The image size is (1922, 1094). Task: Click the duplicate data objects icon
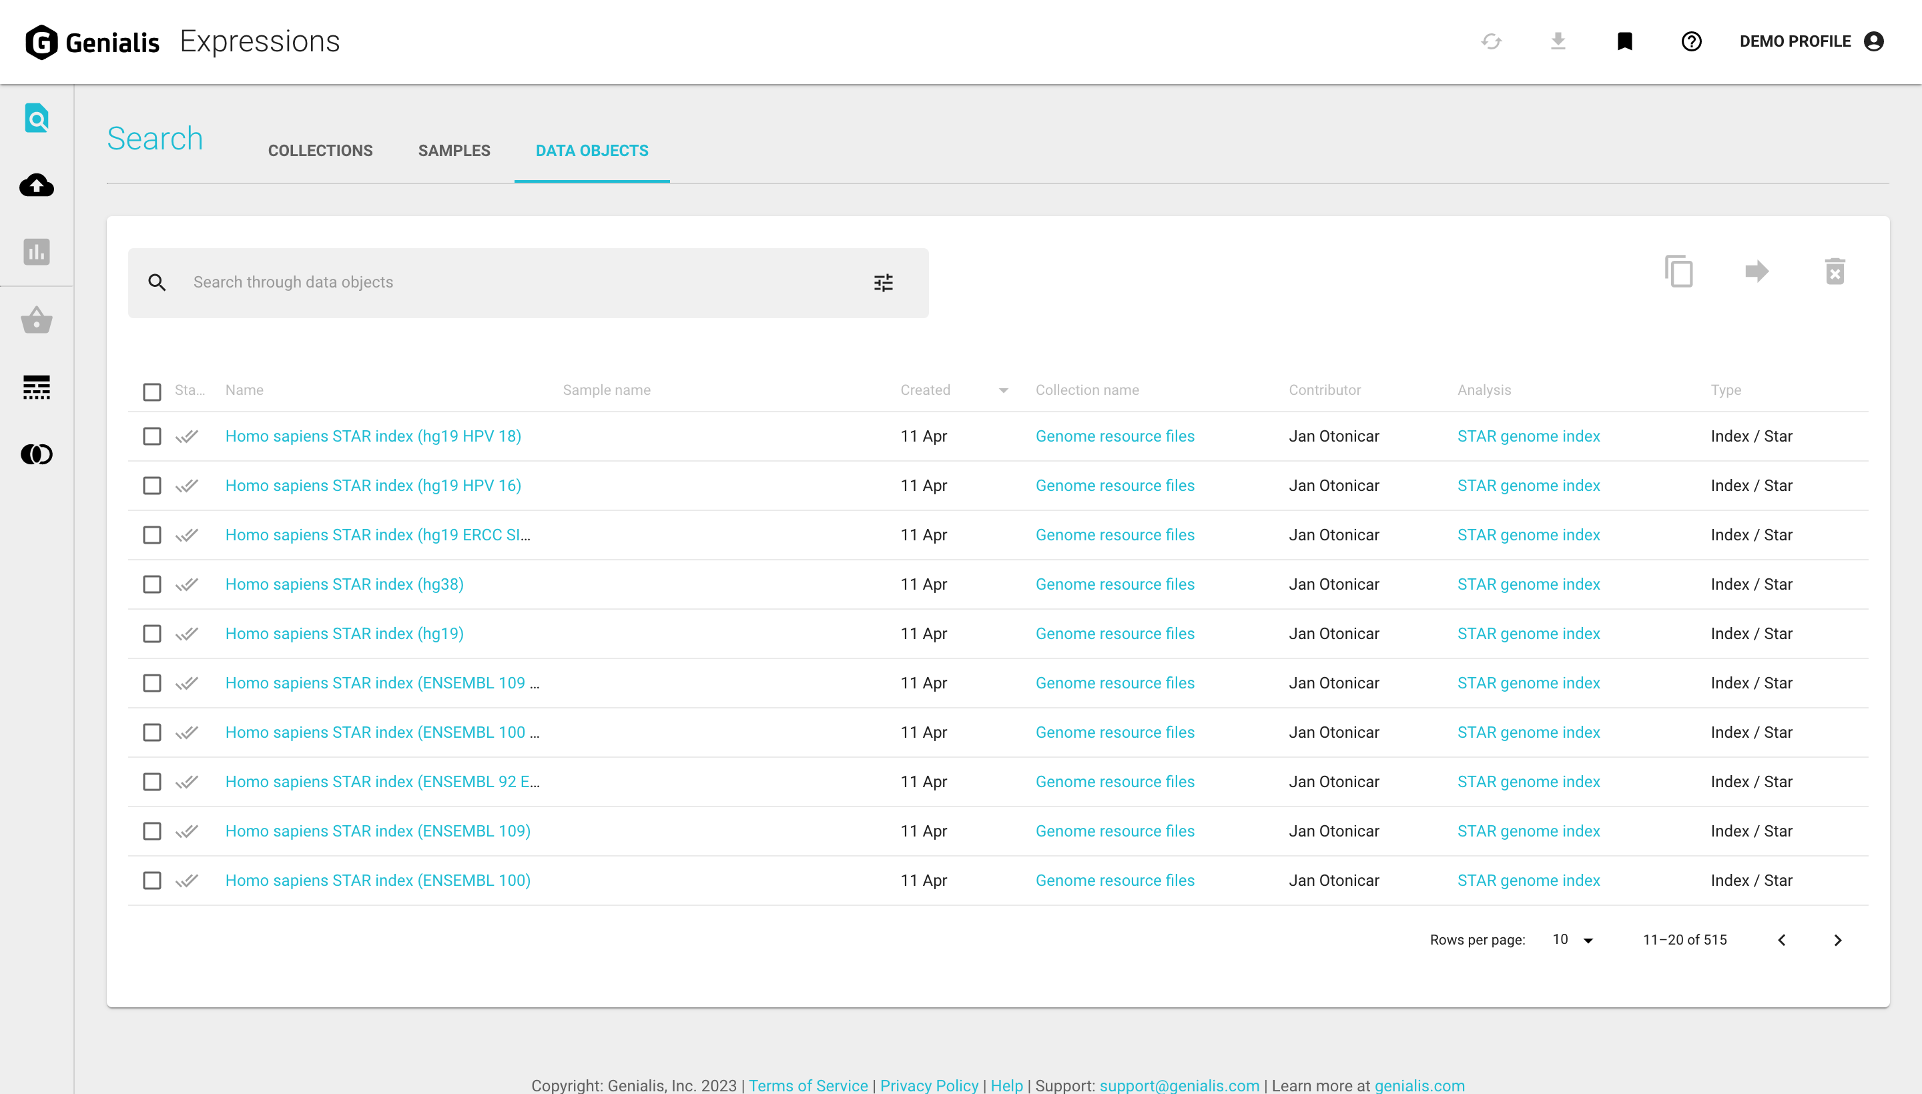1679,271
